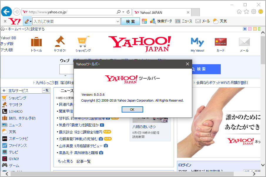Click the blue 検索 button on the page

[x=206, y=69]
